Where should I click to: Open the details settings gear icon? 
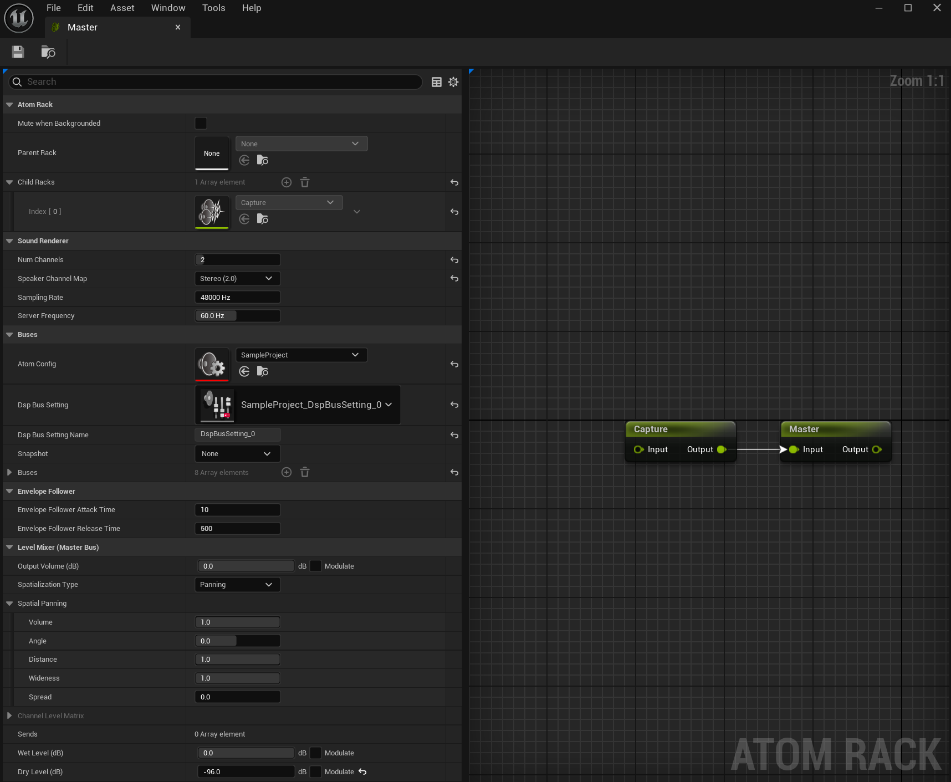[453, 82]
